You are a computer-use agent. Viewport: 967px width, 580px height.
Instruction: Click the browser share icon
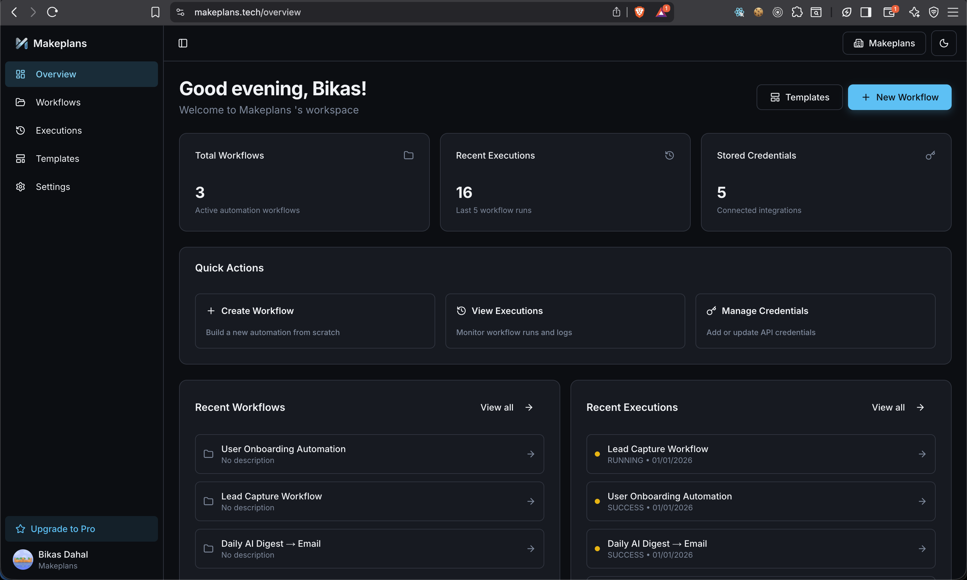(616, 12)
